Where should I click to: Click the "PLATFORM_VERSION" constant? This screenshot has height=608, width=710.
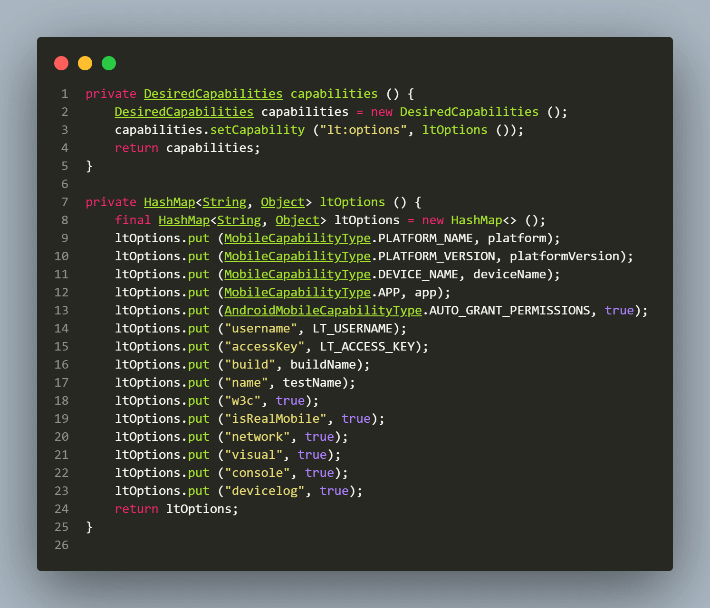coord(436,256)
